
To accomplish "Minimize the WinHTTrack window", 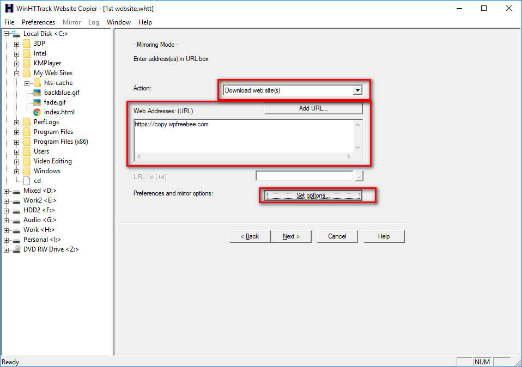I will [x=460, y=8].
